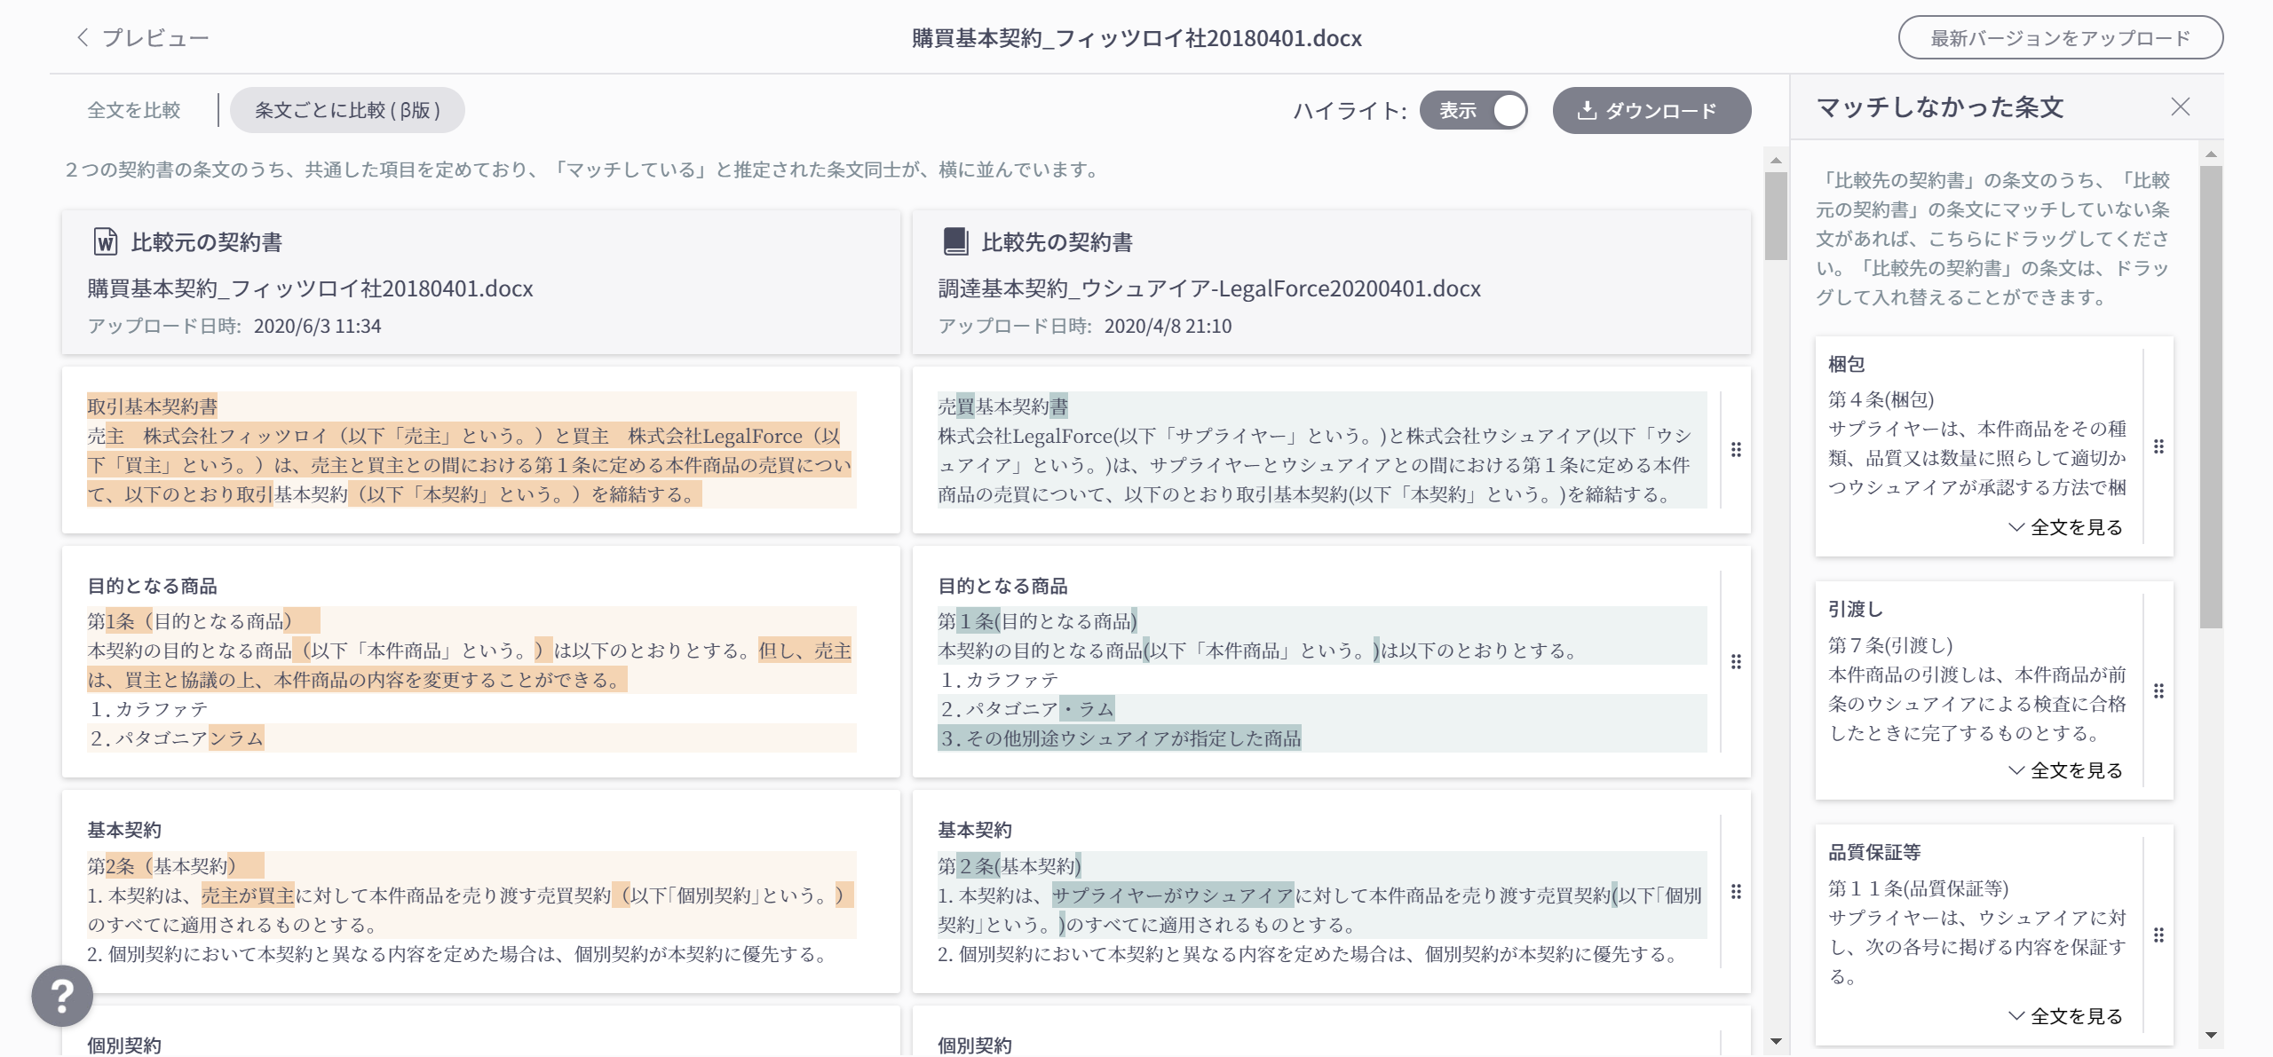The image size is (2273, 1057).
Task: Switch to 全文を比較 tab
Action: tap(134, 110)
